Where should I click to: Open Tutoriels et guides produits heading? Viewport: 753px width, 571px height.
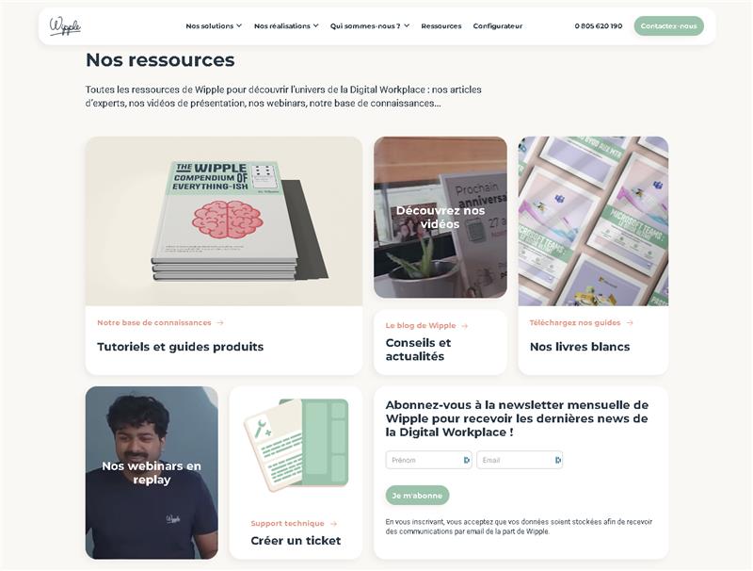pos(180,347)
